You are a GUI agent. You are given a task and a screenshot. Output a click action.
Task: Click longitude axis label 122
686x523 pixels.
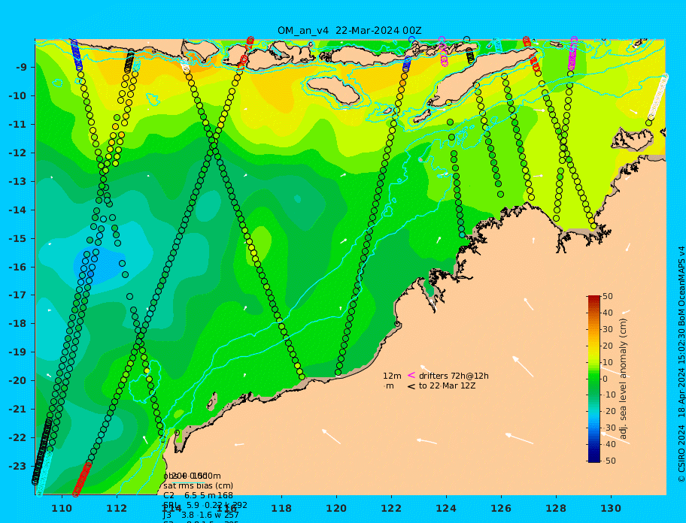click(x=391, y=508)
